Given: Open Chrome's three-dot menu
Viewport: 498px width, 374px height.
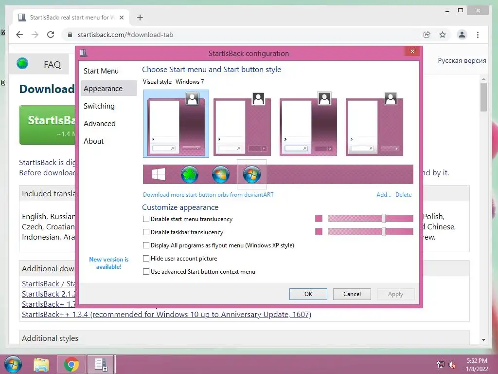Looking at the screenshot, I should click(x=478, y=35).
